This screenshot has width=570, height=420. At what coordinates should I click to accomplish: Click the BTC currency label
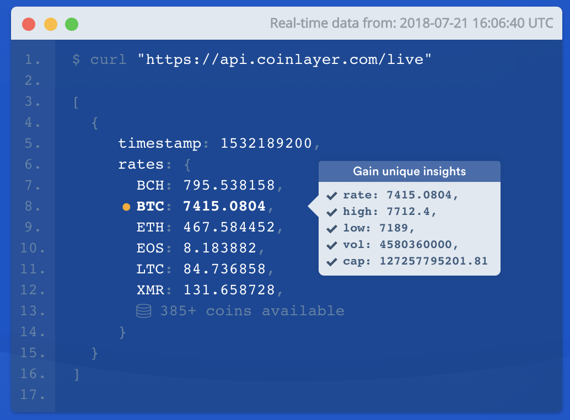tap(150, 206)
